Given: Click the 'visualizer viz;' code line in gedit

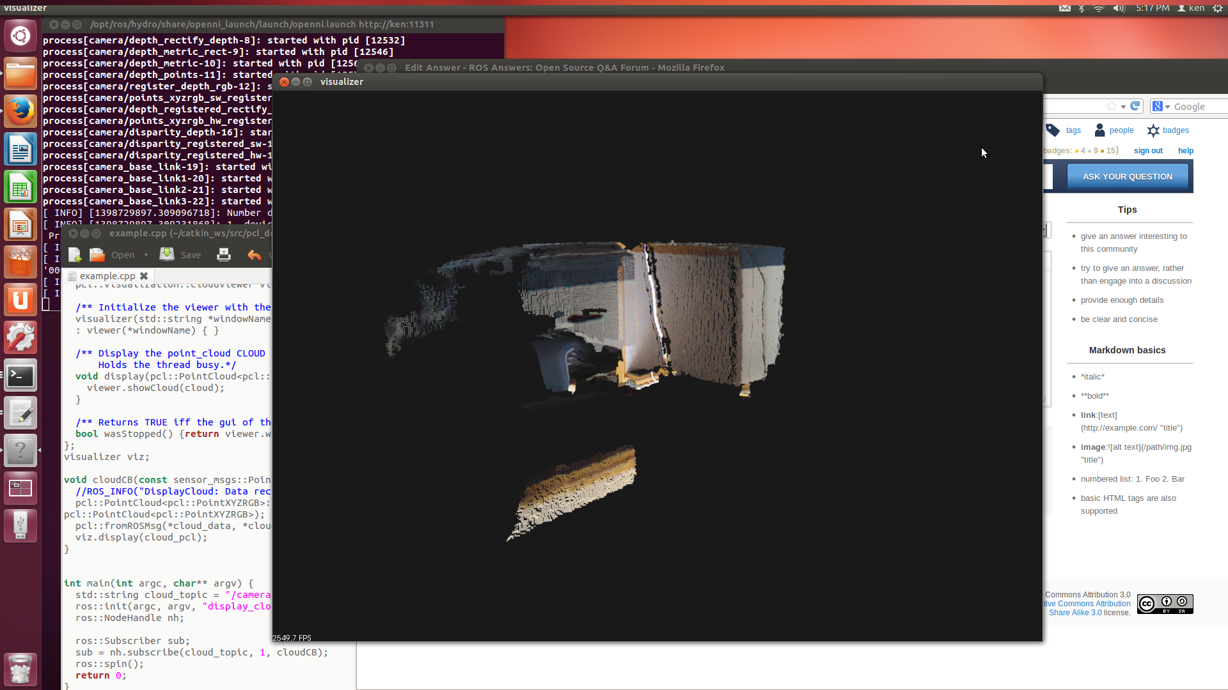Looking at the screenshot, I should pos(107,457).
